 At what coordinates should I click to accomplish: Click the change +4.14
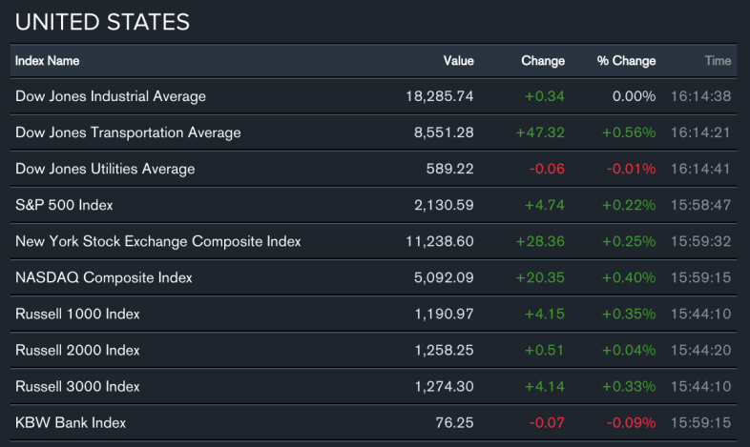click(544, 387)
